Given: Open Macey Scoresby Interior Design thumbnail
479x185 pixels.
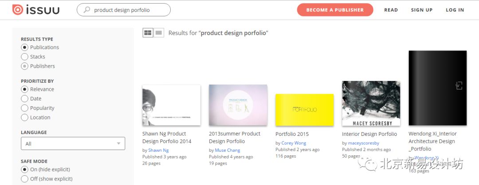Looking at the screenshot, I should coord(371,103).
